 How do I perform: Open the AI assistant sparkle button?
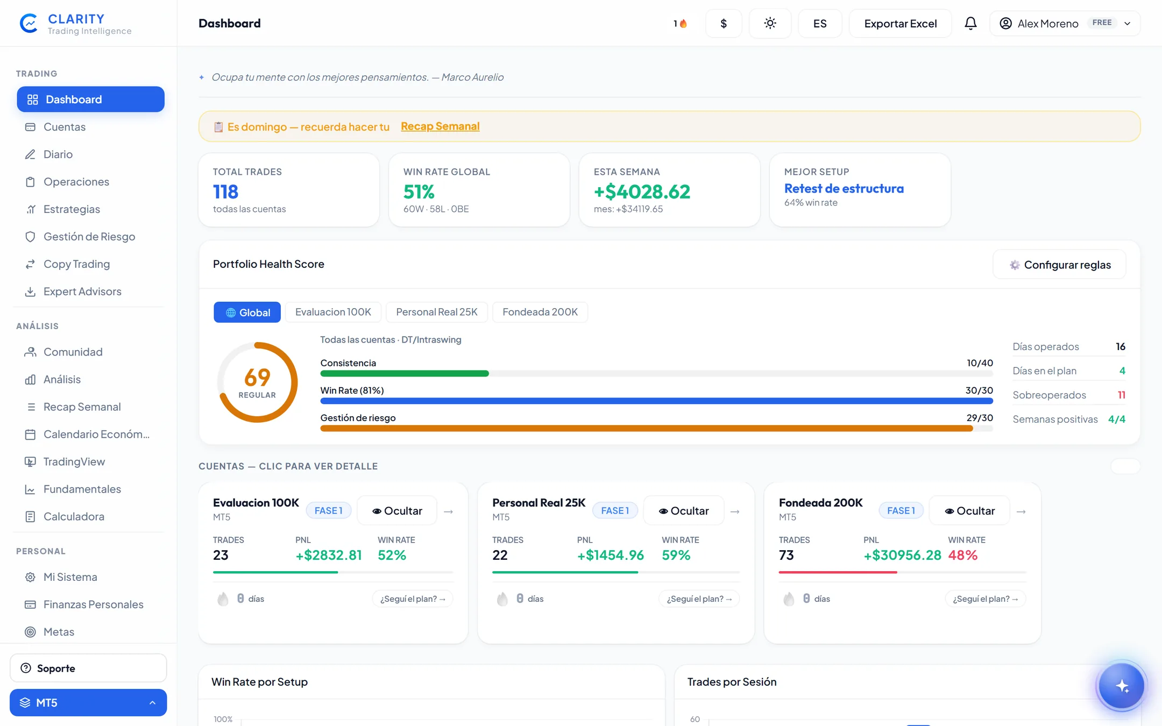[x=1122, y=686]
